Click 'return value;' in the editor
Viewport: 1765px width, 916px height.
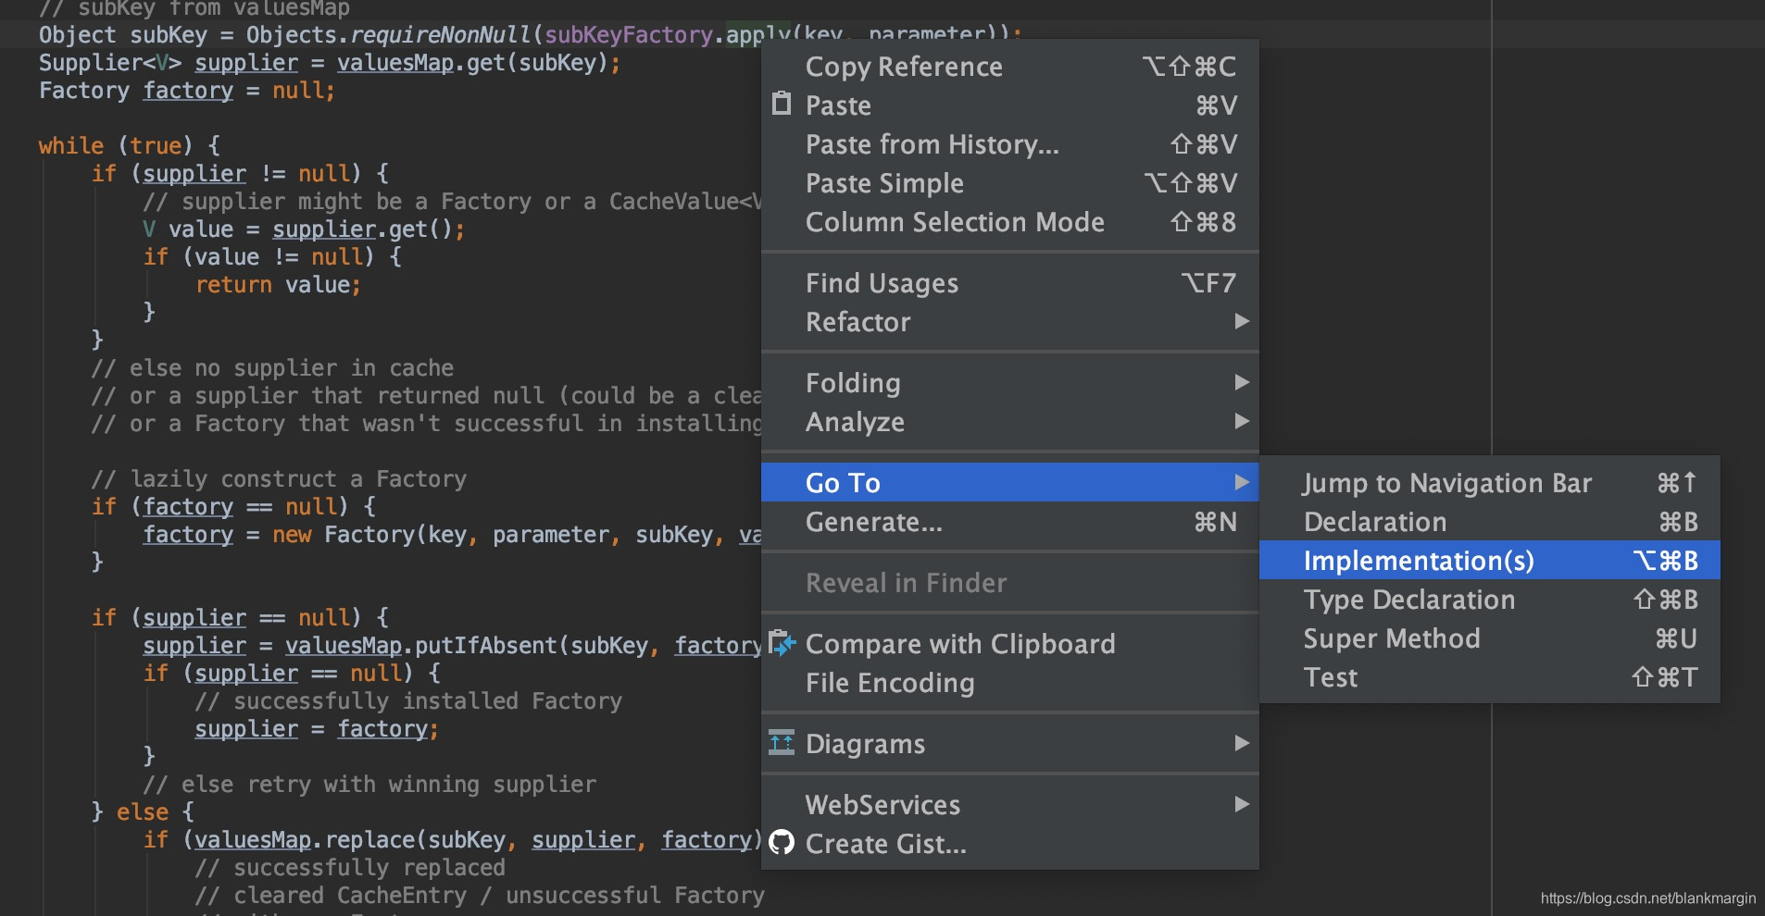pyautogui.click(x=278, y=285)
